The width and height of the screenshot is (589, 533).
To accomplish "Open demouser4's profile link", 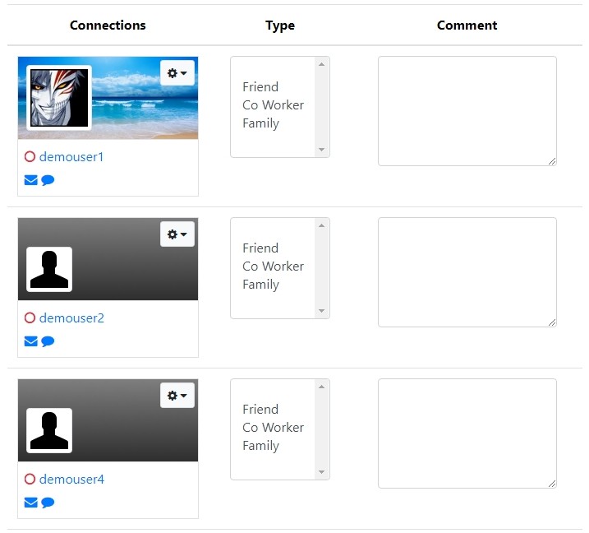I will click(x=71, y=480).
